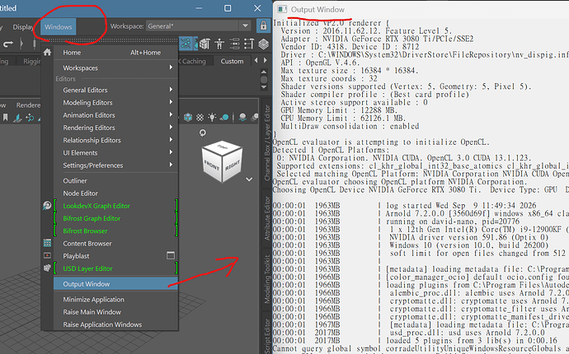Image resolution: width=569 pixels, height=354 pixels.
Task: Open the Node Editor
Action: [x=115, y=193]
